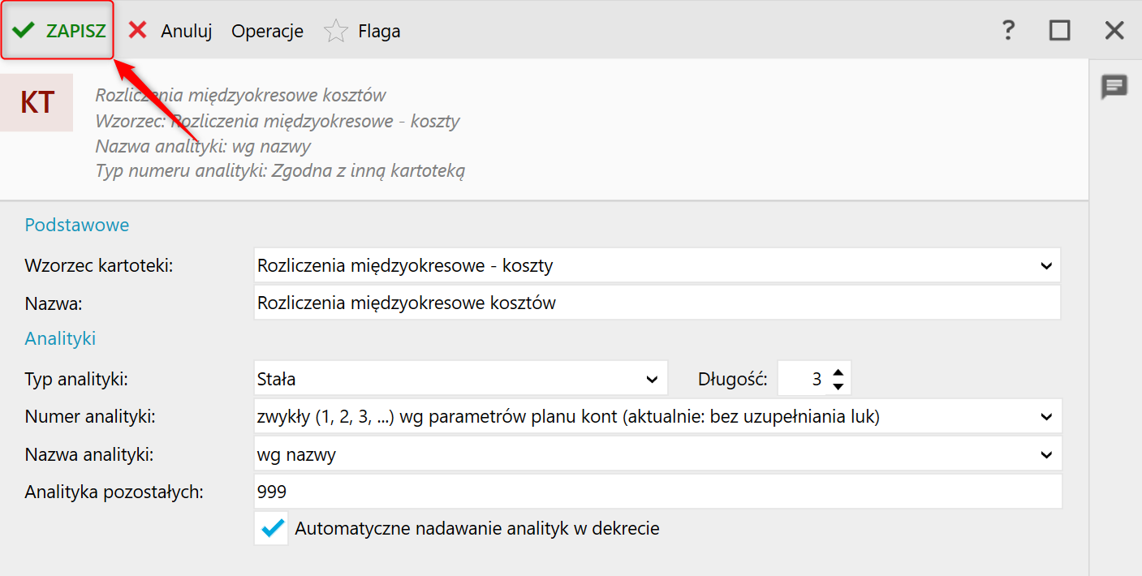Click the Analityka pozostałych input field
This screenshot has width=1142, height=576.
tap(656, 492)
